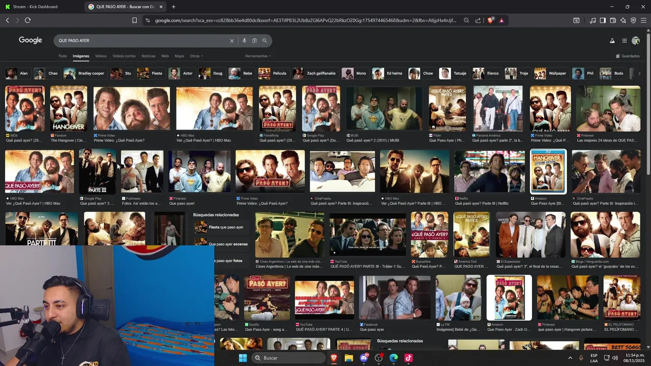Switch to the Web results tab
The width and height of the screenshot is (651, 366).
pyautogui.click(x=165, y=56)
